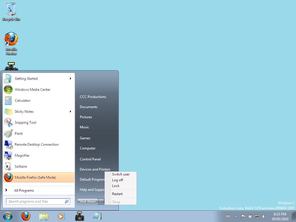Screen dimensions: 296x222
Task: Open Games link in Start menu
Action: (85, 138)
